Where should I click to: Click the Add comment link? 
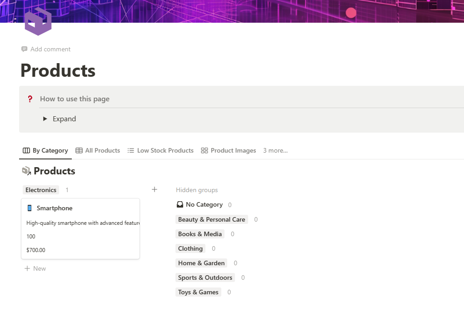point(50,49)
